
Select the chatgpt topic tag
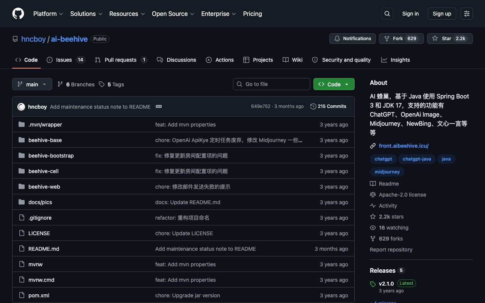coord(383,159)
